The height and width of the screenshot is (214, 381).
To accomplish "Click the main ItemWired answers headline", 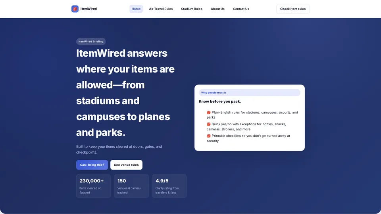I will tap(125, 93).
